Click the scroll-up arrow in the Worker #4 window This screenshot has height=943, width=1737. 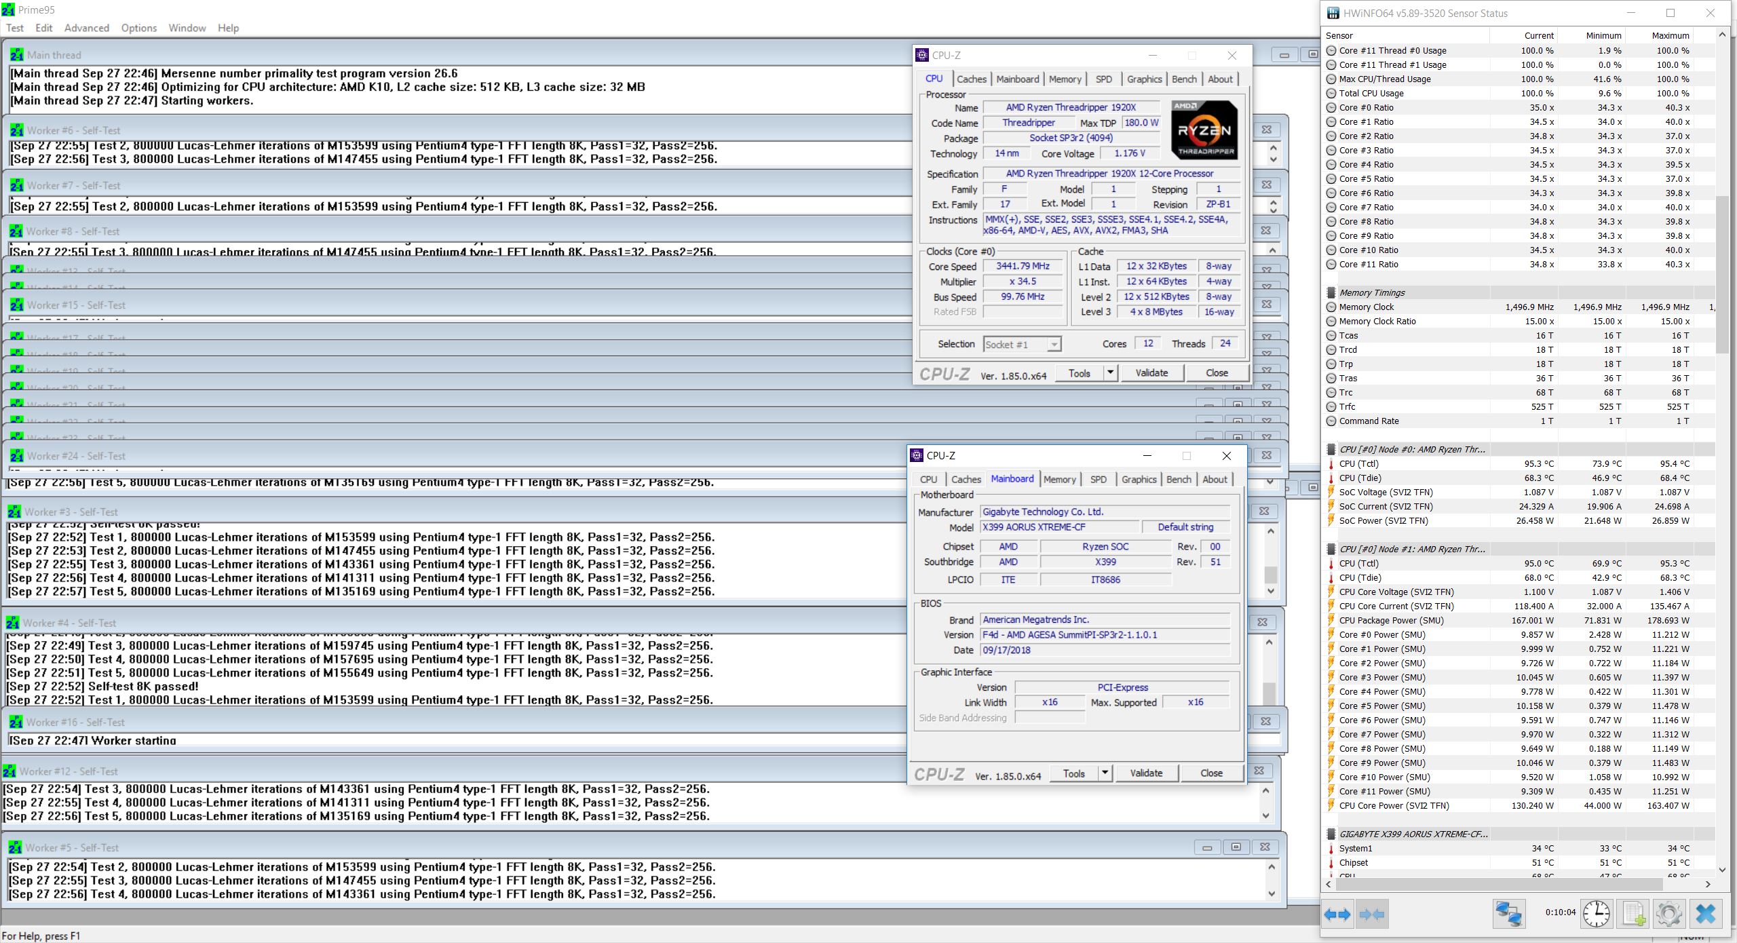click(x=1270, y=642)
